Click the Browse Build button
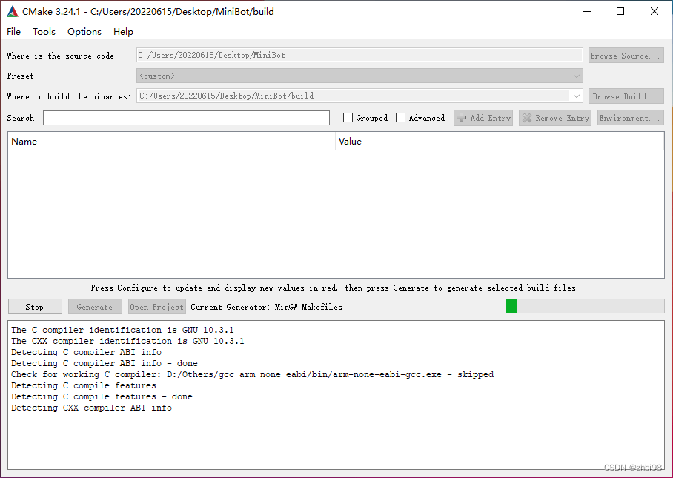 [626, 96]
